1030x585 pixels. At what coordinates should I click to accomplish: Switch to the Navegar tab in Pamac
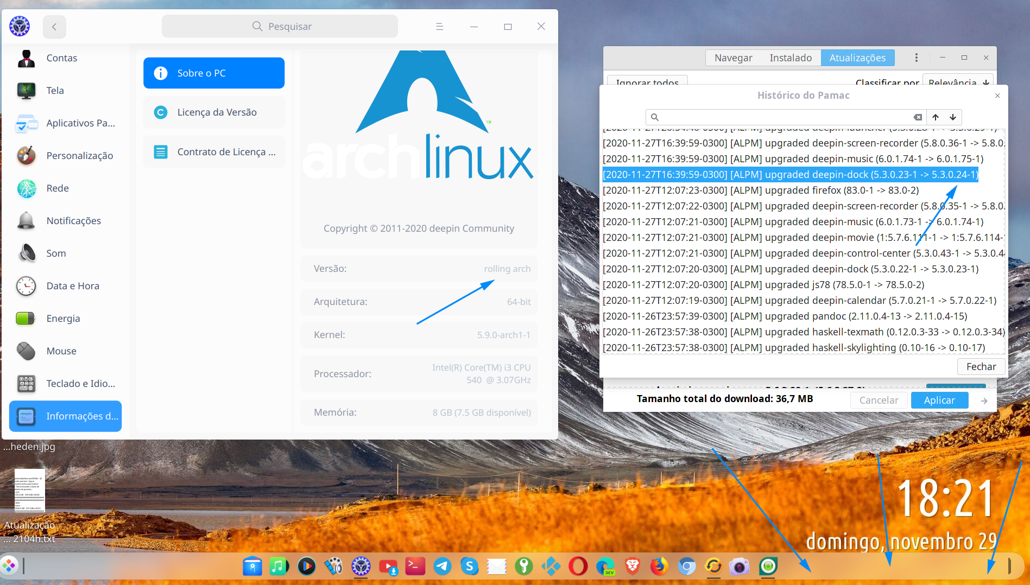(x=732, y=58)
